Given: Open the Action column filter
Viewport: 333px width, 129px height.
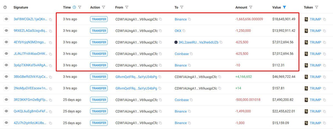Looking at the screenshot, I should coord(103,7).
